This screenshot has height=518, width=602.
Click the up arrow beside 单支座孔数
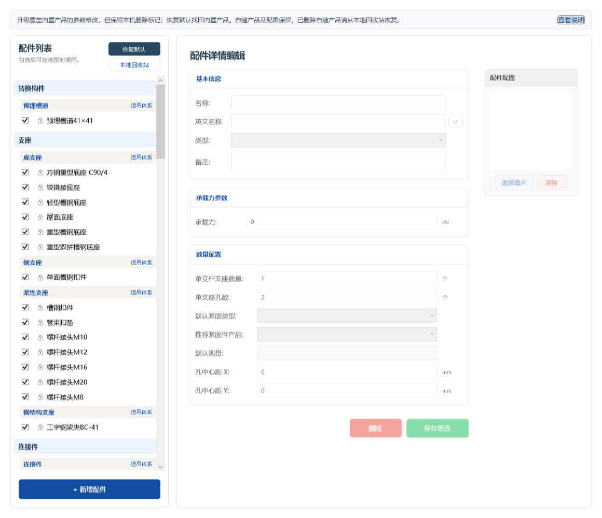click(445, 297)
